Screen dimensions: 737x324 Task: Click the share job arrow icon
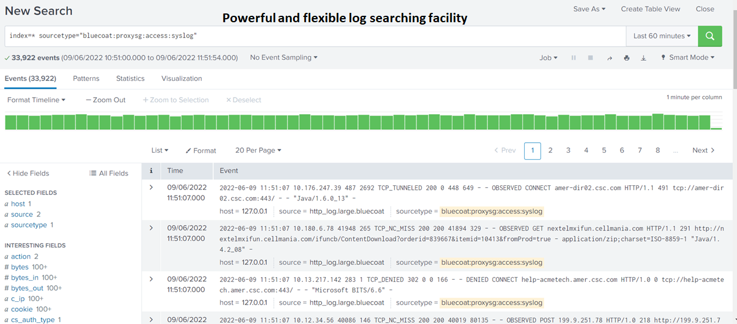609,58
